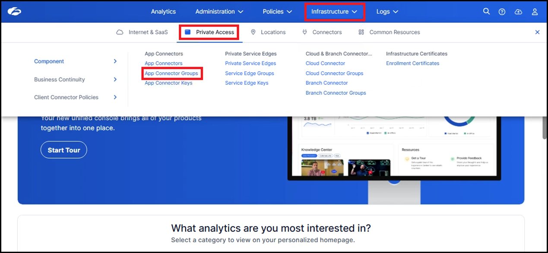This screenshot has height=253, width=548.
Task: Open the Cloud Connector link
Action: coord(326,63)
